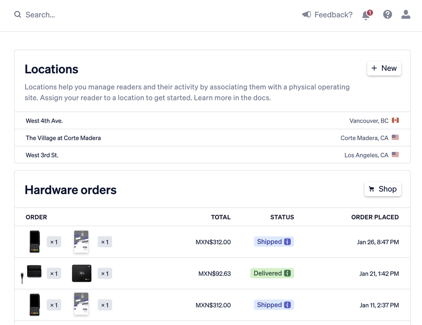
Task: Open the hardware Shop
Action: (x=383, y=189)
